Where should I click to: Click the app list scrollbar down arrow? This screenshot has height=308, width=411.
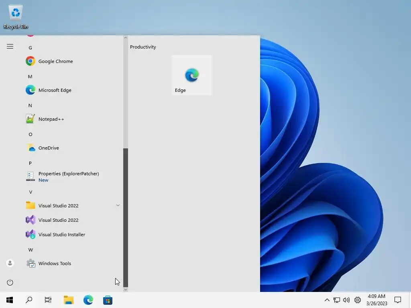coord(126,290)
